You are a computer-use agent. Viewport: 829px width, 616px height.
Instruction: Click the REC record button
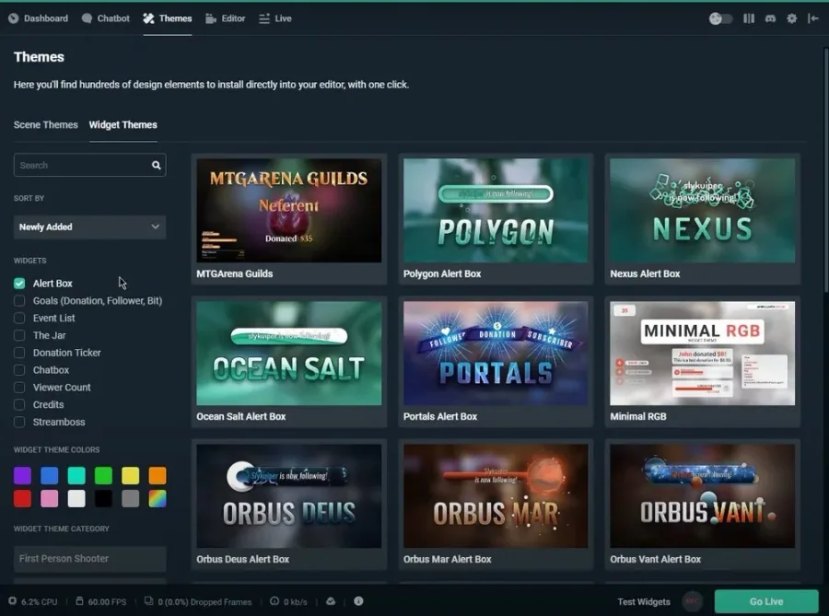click(692, 601)
